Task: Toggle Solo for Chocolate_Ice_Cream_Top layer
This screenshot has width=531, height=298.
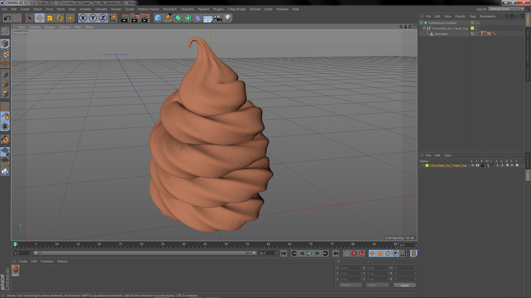Action: tap(472, 166)
